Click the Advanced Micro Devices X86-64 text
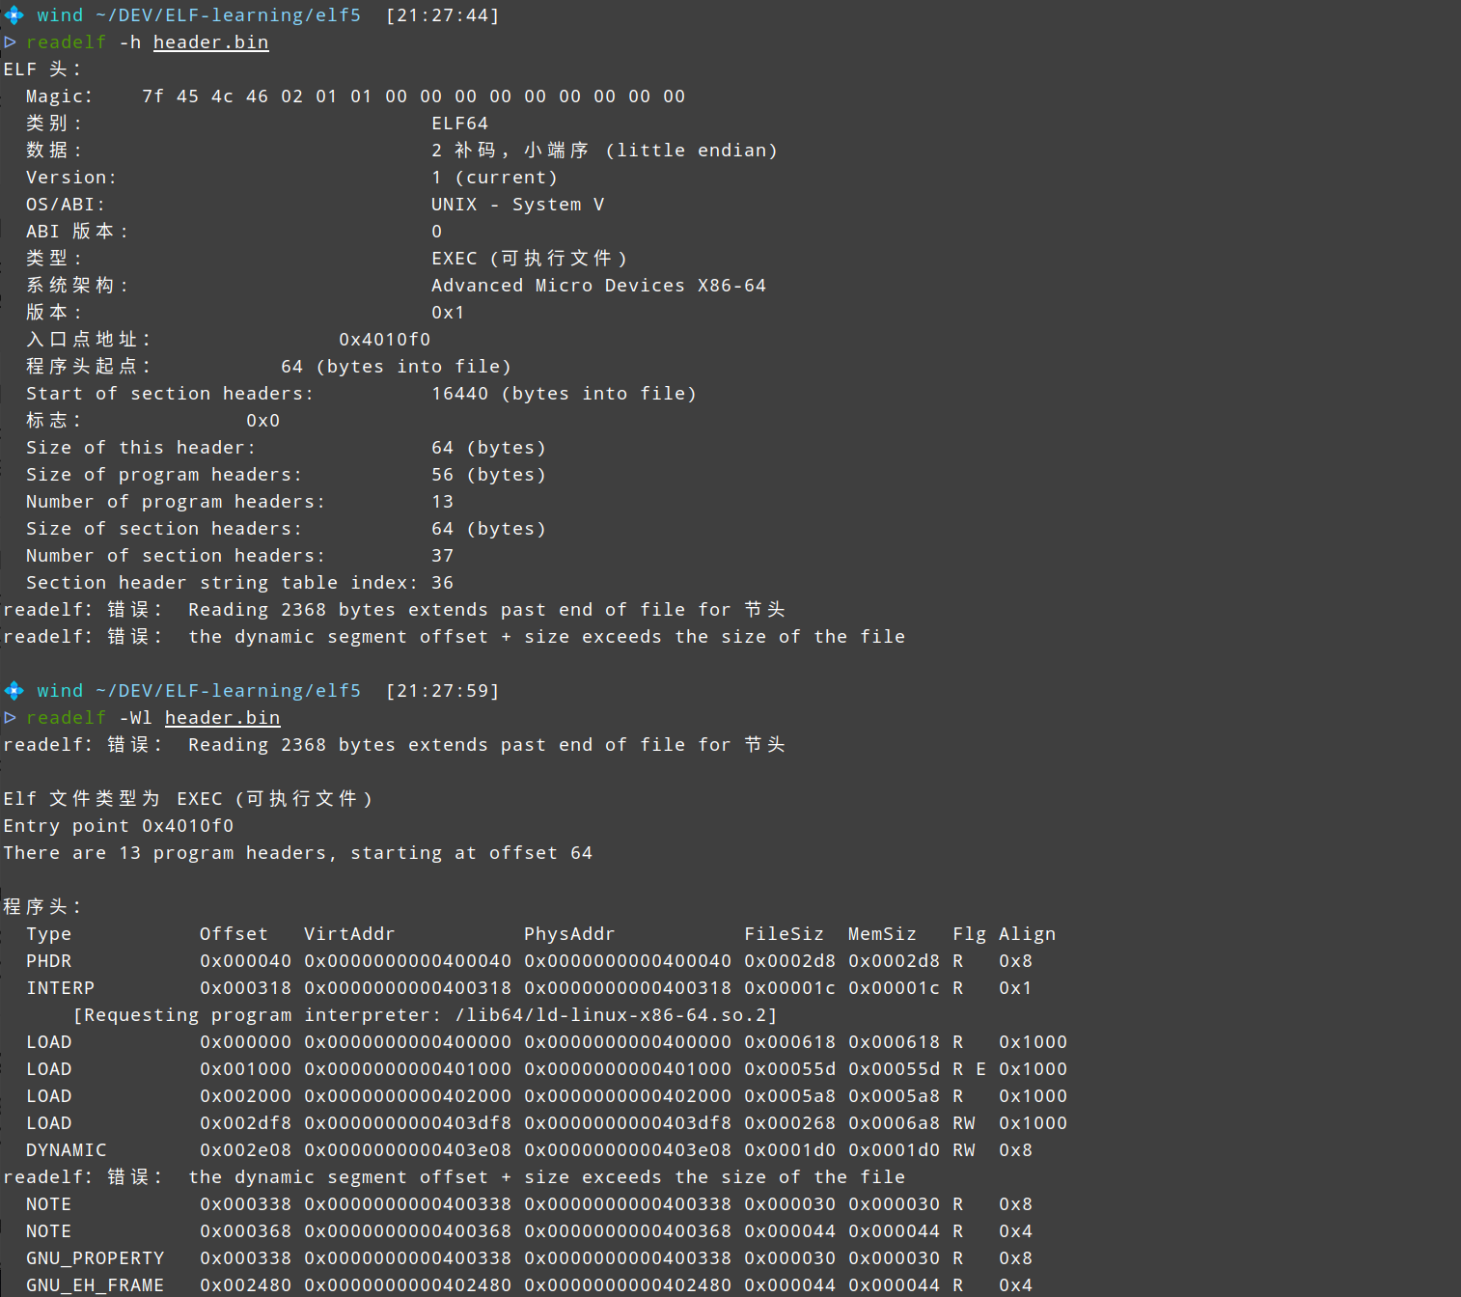Screen dimensions: 1461x1297 [x=598, y=286]
